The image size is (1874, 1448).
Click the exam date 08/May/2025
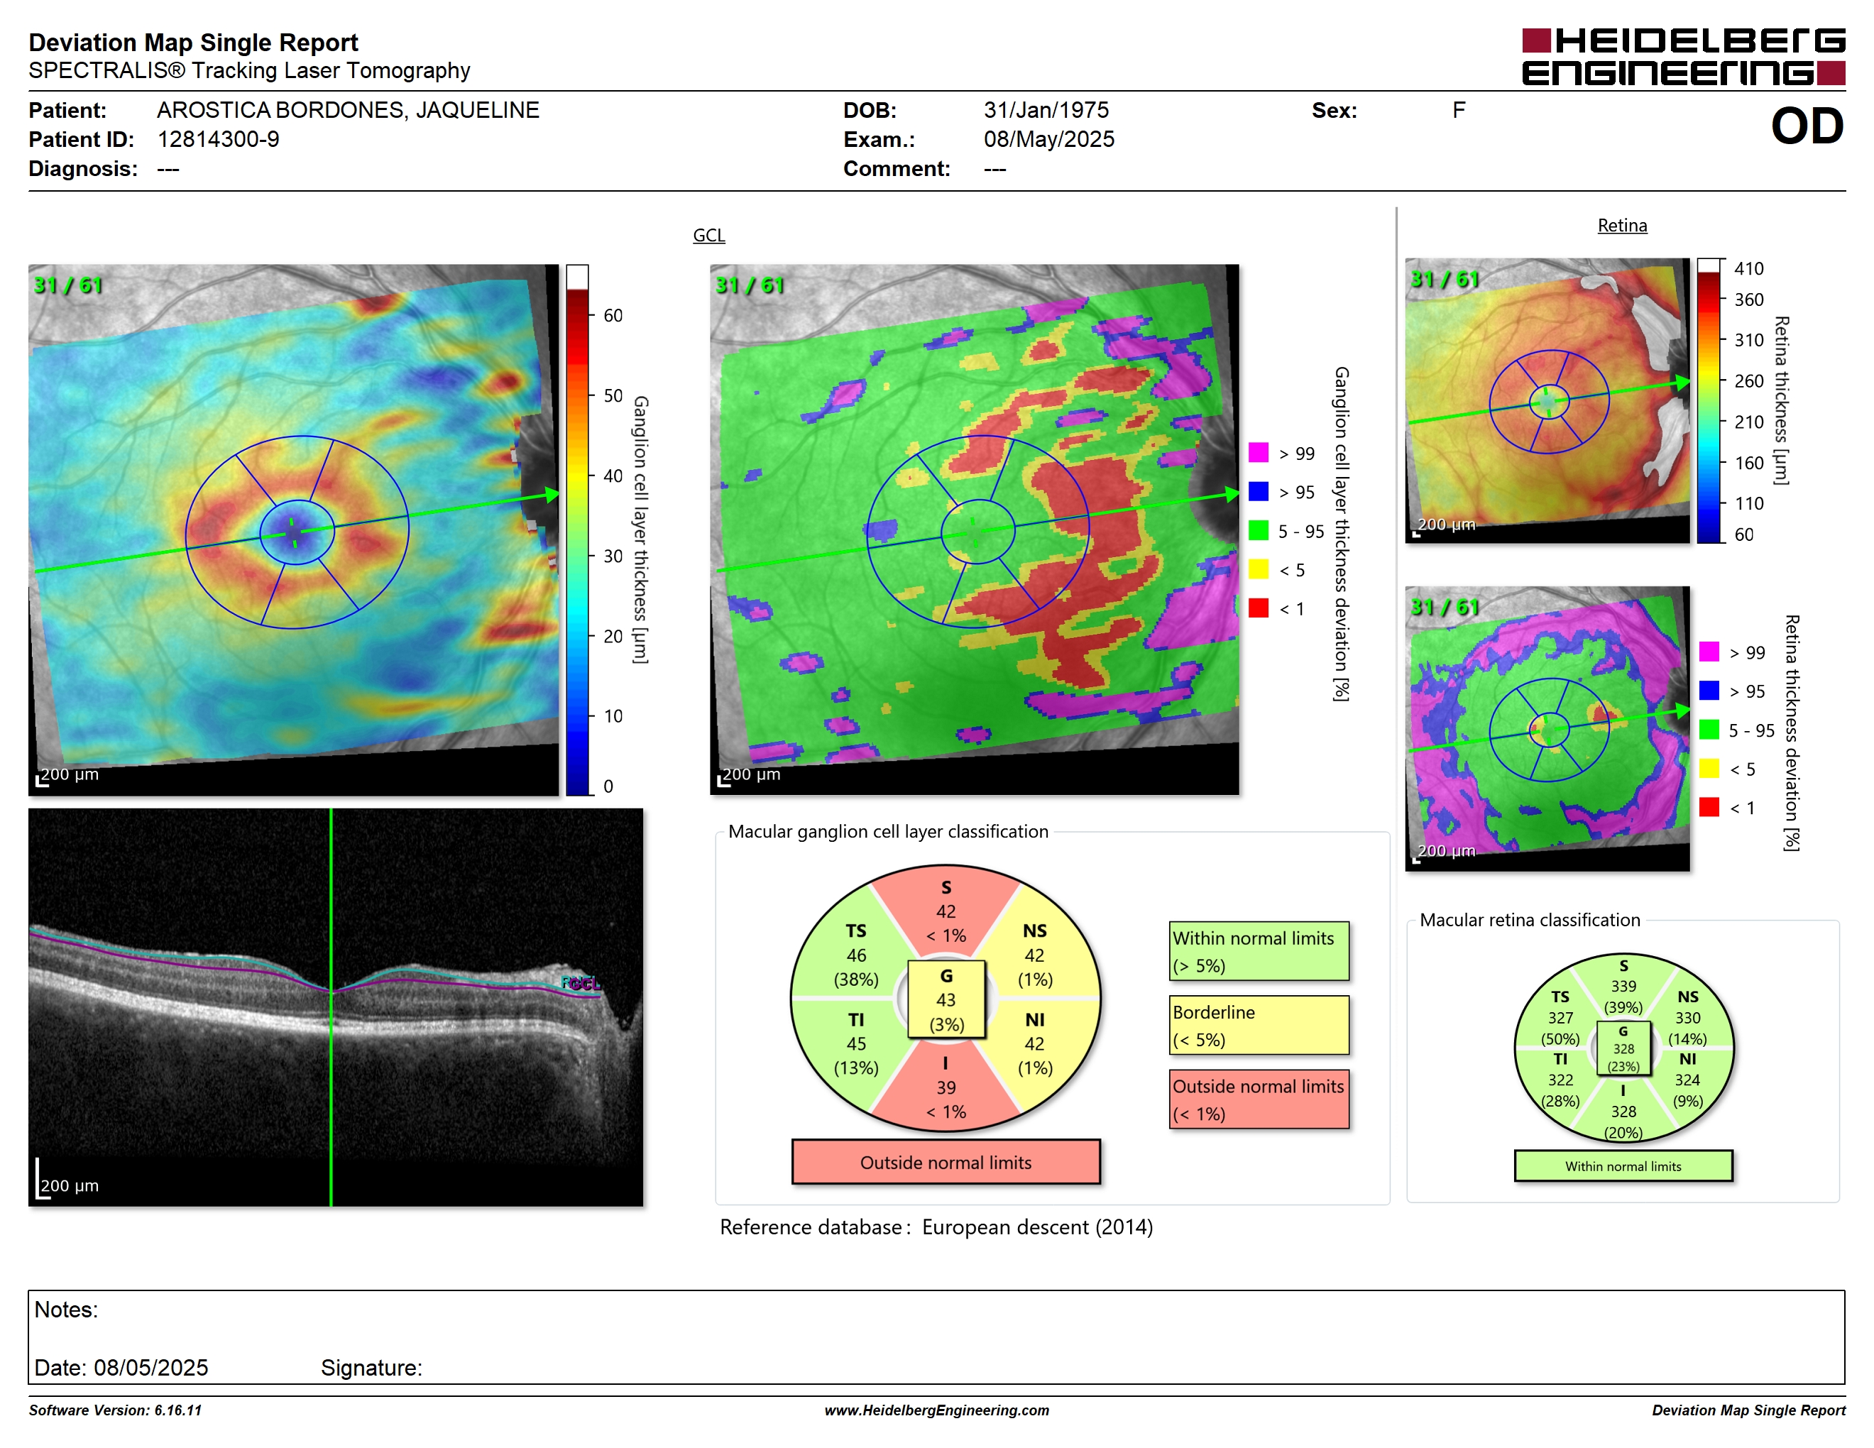tap(1048, 139)
